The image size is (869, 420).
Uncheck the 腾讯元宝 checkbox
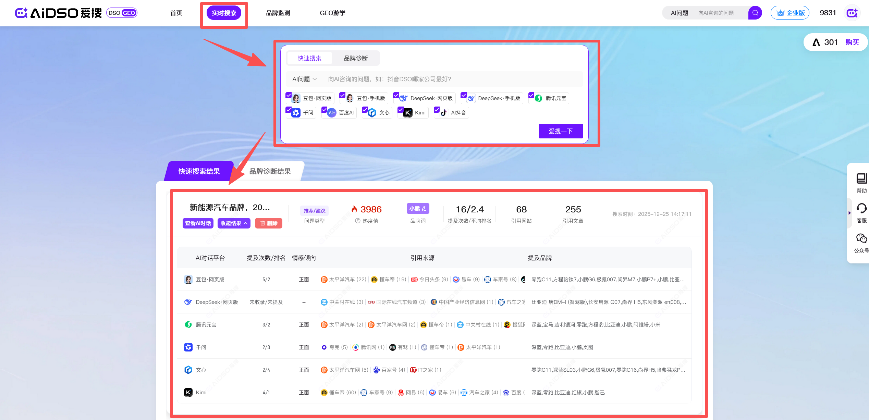[531, 95]
